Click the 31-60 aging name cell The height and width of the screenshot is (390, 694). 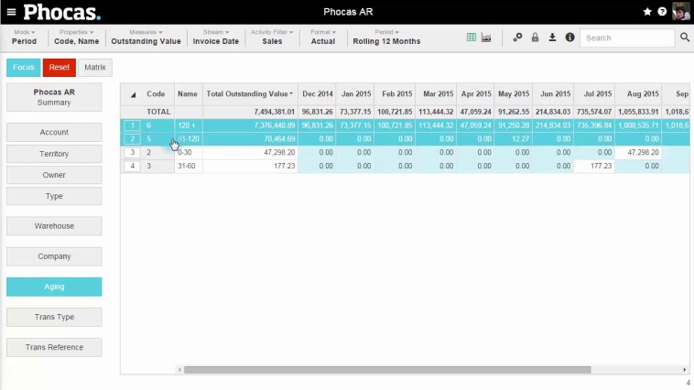point(187,166)
